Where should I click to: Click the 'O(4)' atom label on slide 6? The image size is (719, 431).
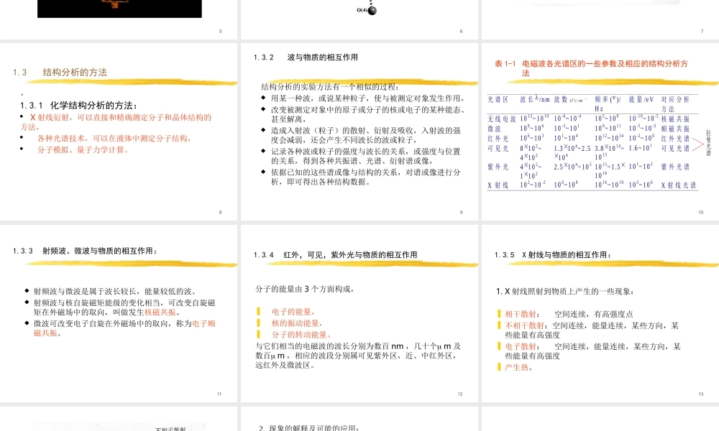point(362,10)
